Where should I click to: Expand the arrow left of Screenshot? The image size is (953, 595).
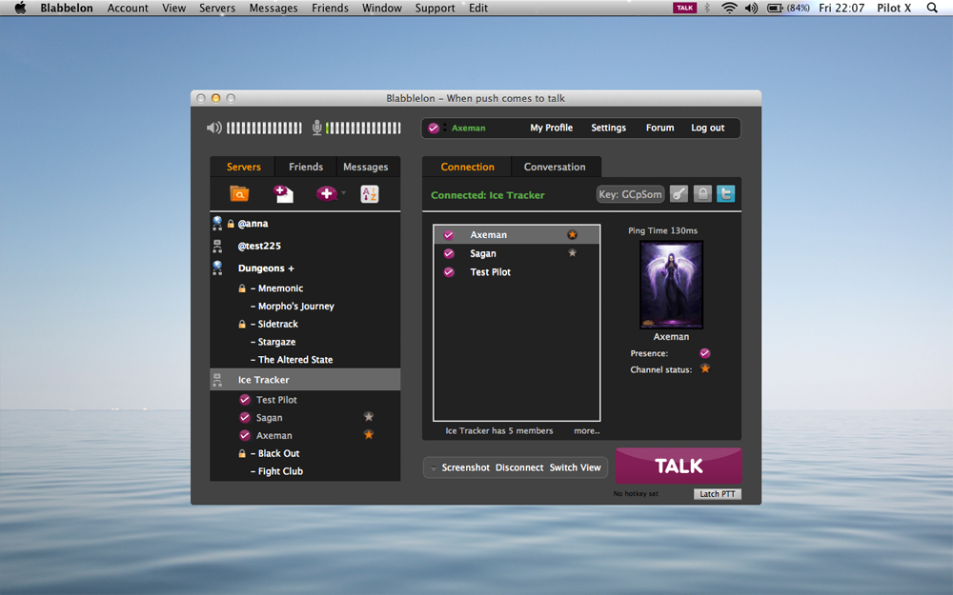coord(434,468)
